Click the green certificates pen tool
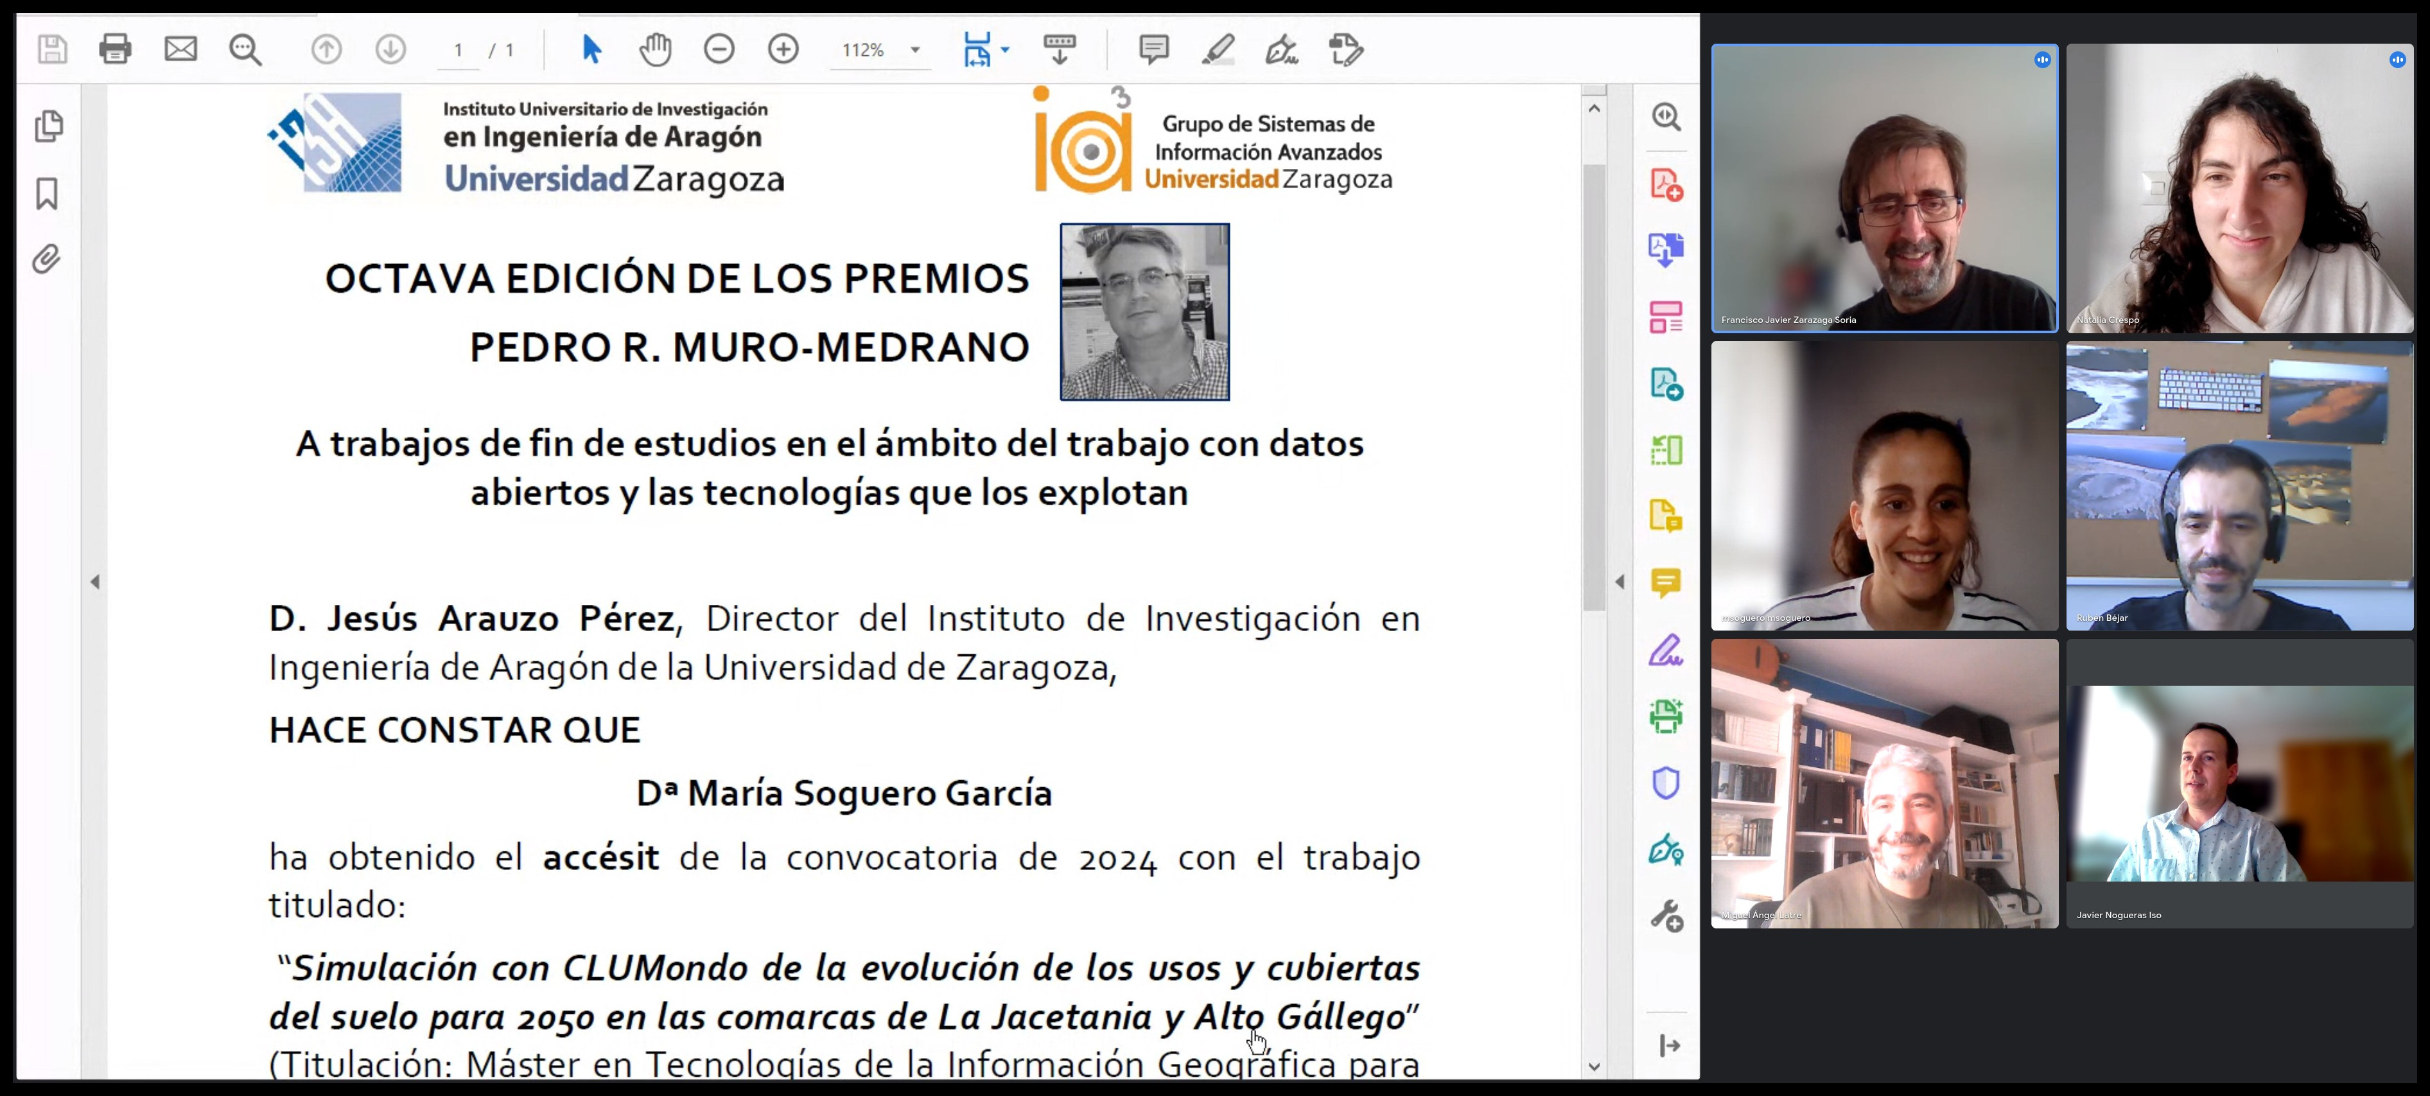This screenshot has width=2430, height=1096. coord(1666,850)
